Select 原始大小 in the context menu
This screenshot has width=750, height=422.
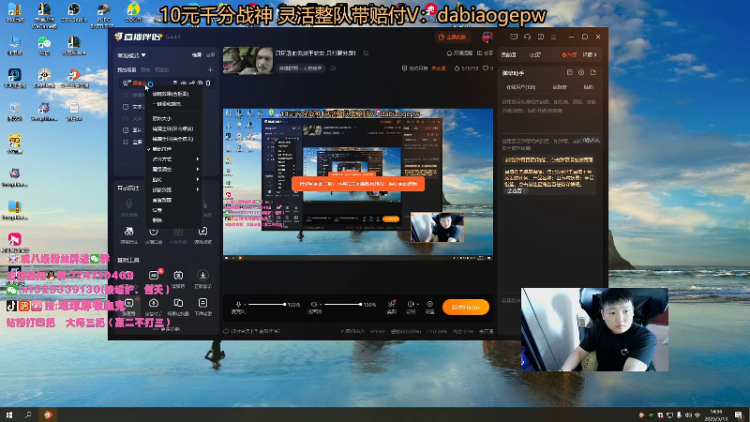(161, 119)
